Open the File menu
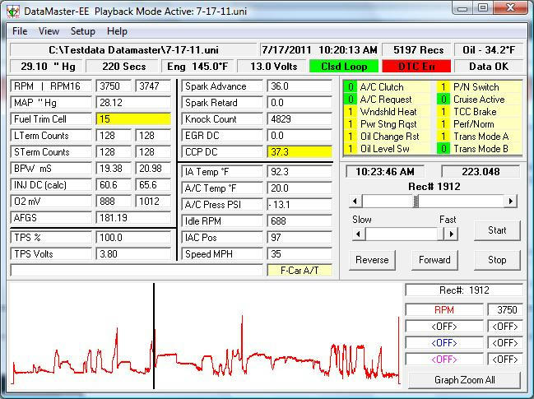Screen dimensions: 534x399 pos(20,31)
